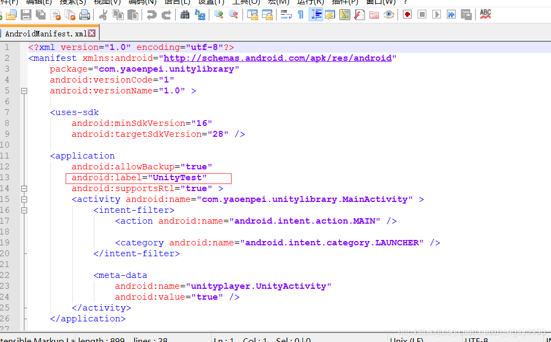Click line number 22 in margin
Viewport: 551px width, 342px height.
(5, 275)
